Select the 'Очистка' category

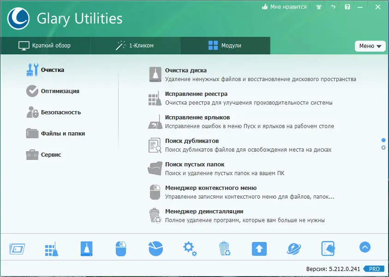[52, 70]
